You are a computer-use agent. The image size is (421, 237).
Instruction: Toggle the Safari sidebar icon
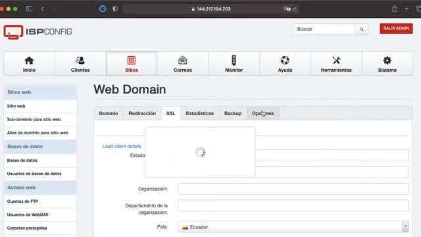29,9
